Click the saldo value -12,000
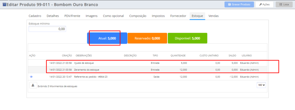 click(x=233, y=77)
